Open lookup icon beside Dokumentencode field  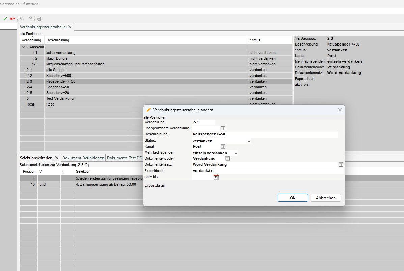pos(227,158)
